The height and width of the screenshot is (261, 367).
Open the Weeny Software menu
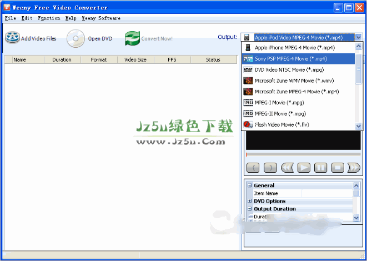(101, 18)
